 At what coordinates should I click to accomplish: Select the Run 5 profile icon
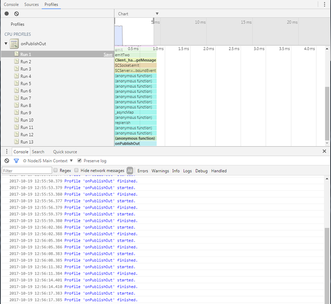click(17, 83)
